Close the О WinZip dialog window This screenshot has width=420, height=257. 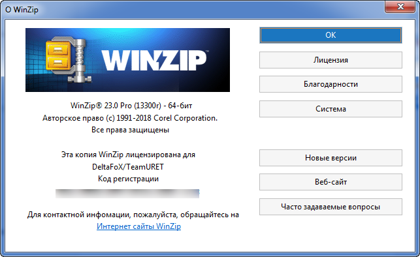(400, 7)
